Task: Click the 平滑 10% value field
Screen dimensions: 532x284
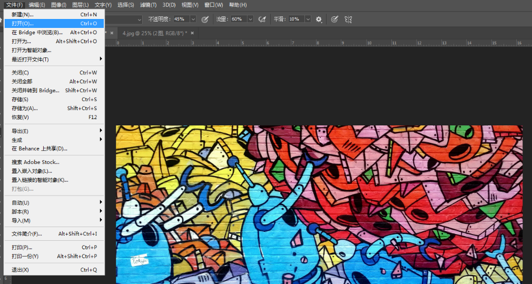Action: click(x=297, y=19)
